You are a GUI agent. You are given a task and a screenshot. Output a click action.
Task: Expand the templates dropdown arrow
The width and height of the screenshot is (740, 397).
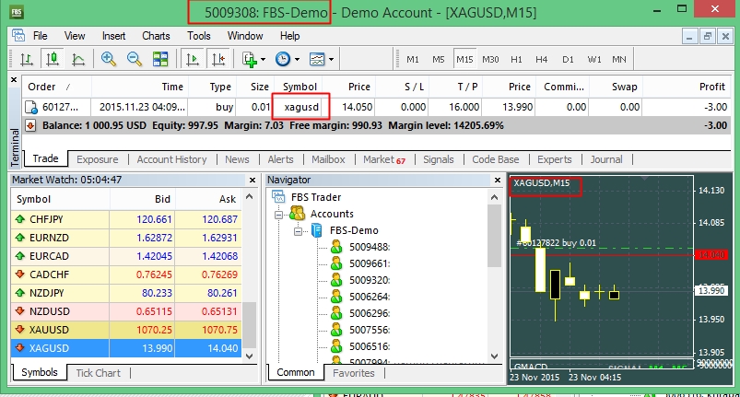332,59
